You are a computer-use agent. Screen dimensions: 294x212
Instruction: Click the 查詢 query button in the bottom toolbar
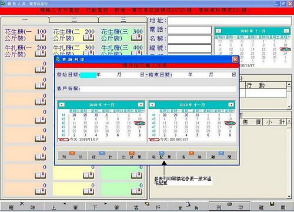pyautogui.click(x=188, y=207)
